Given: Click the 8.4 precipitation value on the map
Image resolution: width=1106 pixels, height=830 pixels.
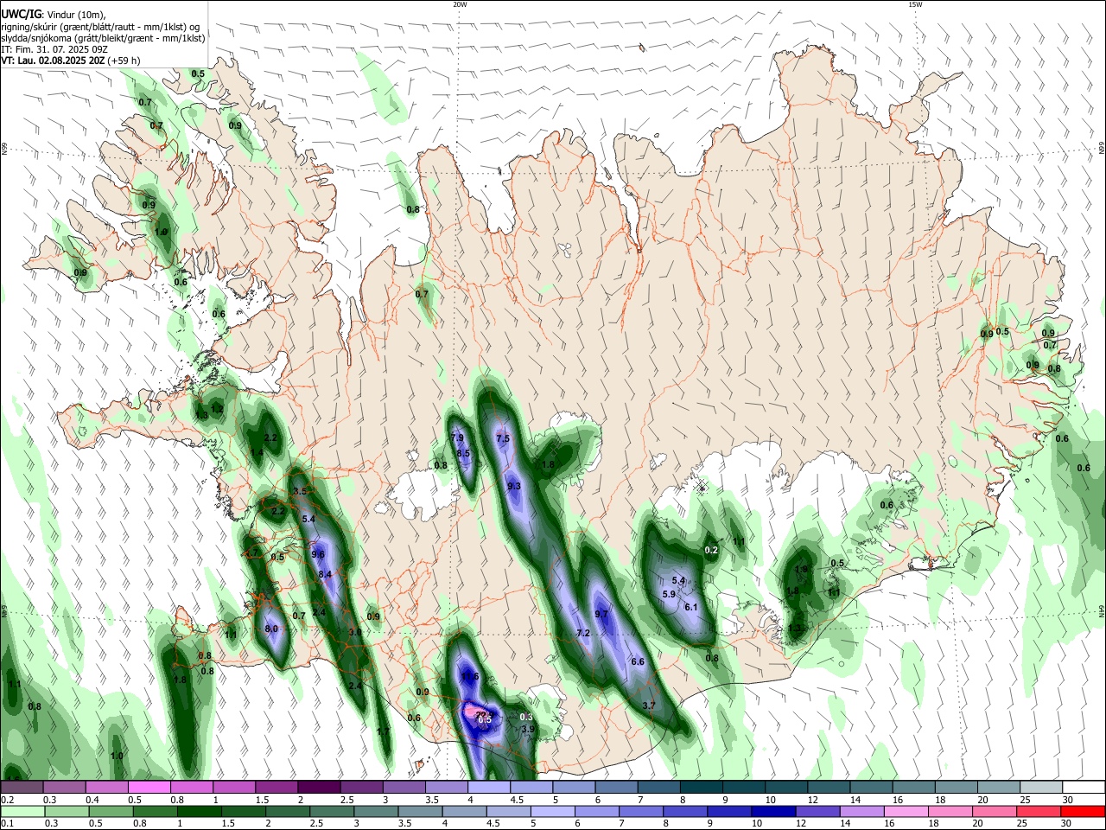Looking at the screenshot, I should pyautogui.click(x=326, y=574).
